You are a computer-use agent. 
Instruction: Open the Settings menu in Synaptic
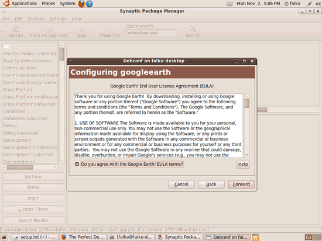tap(58, 19)
